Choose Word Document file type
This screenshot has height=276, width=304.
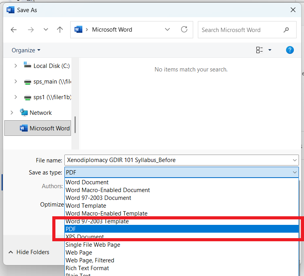pyautogui.click(x=181, y=182)
